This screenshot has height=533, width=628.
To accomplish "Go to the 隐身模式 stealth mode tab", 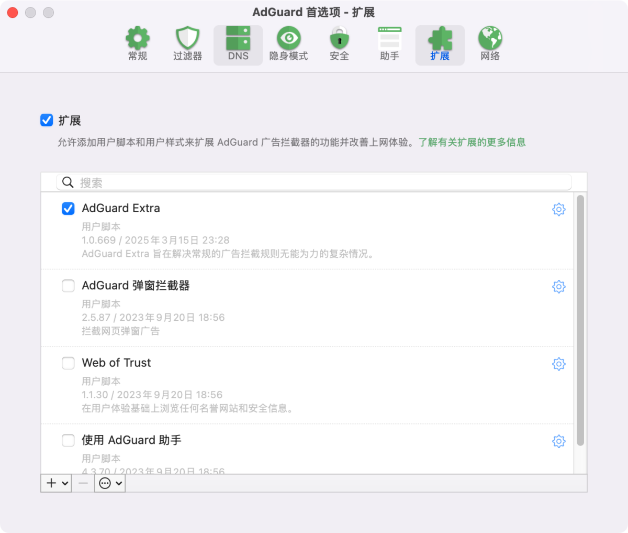I will point(288,45).
